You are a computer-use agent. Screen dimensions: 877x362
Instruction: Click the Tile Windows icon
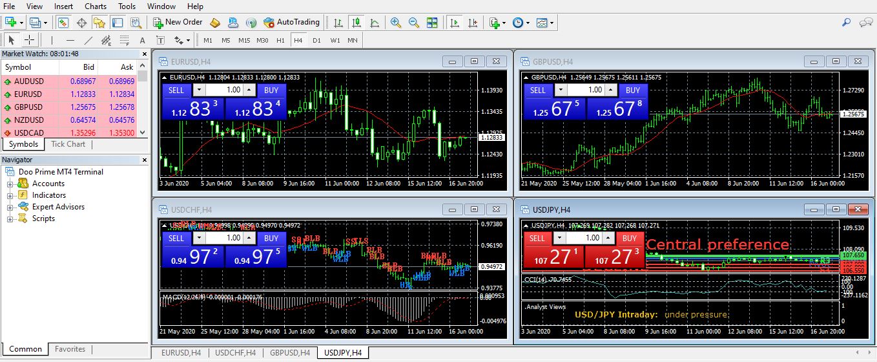coord(432,23)
